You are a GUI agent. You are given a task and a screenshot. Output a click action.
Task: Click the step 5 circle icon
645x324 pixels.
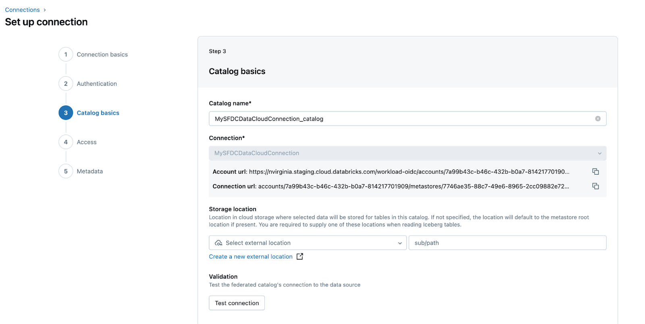tap(66, 171)
